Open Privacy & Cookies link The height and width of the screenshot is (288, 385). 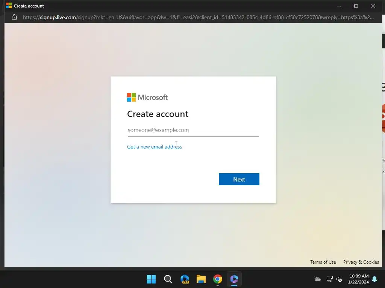pos(361,262)
